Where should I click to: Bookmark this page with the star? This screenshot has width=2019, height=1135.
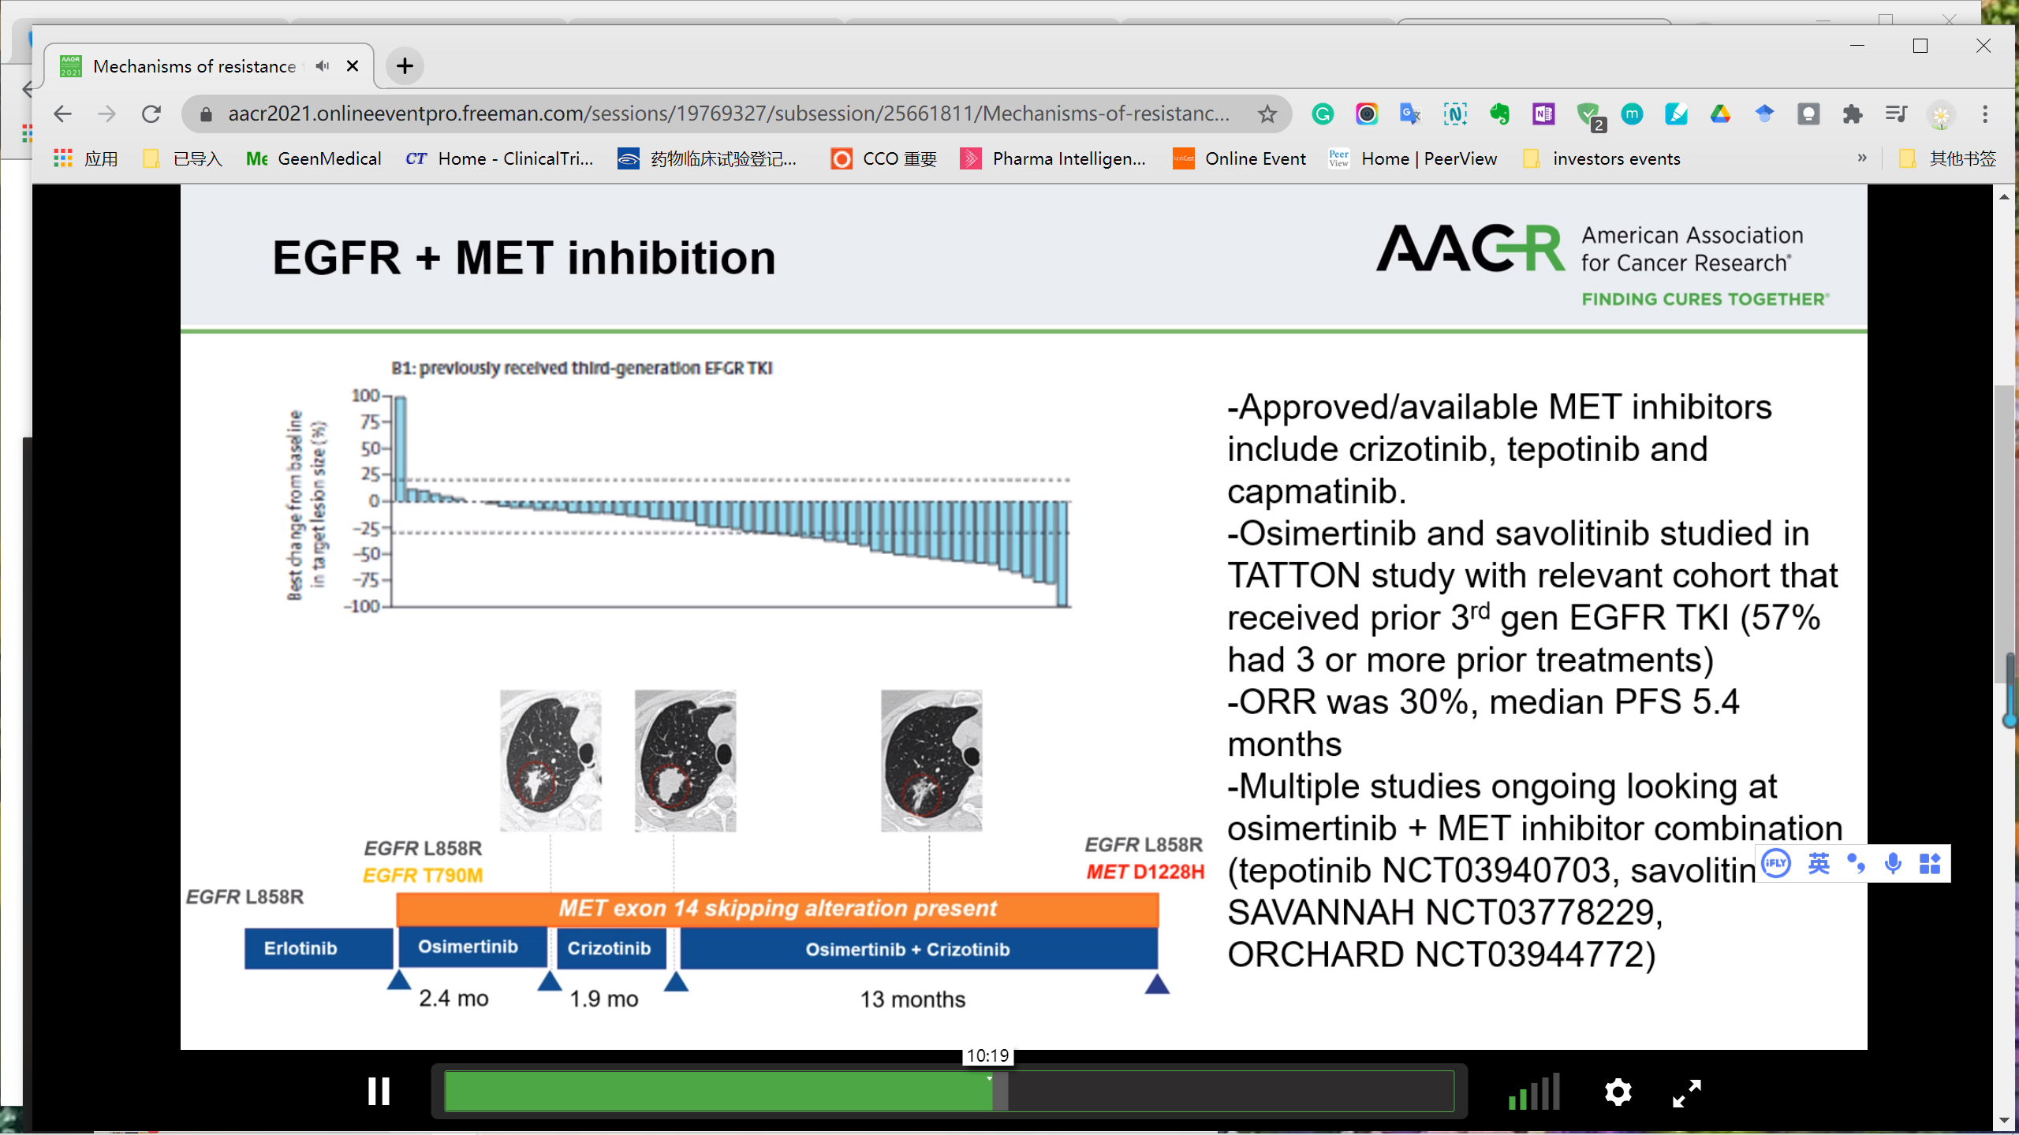pyautogui.click(x=1267, y=114)
